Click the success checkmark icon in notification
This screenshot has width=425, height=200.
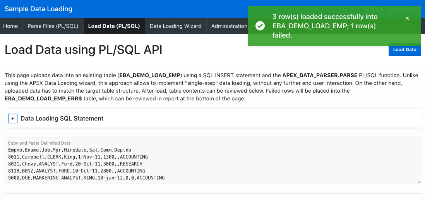click(260, 26)
